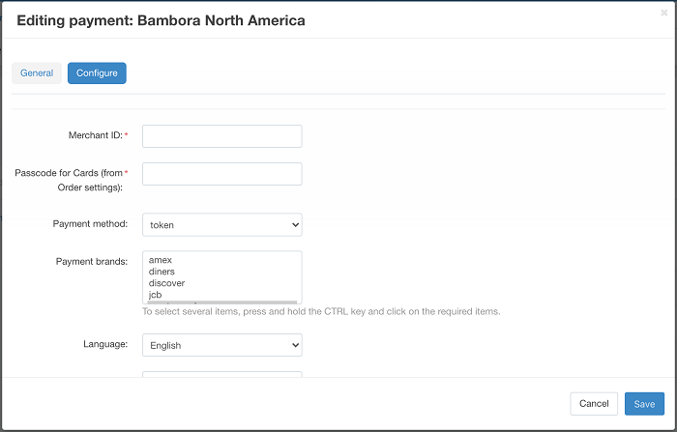Click the Payment method label
This screenshot has height=432, width=677.
tap(90, 224)
